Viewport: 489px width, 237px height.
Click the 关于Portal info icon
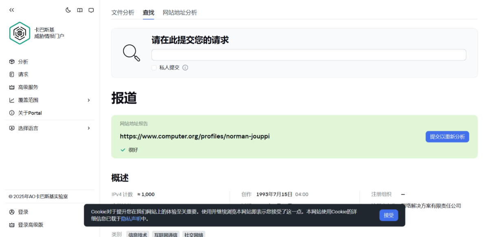coord(12,113)
